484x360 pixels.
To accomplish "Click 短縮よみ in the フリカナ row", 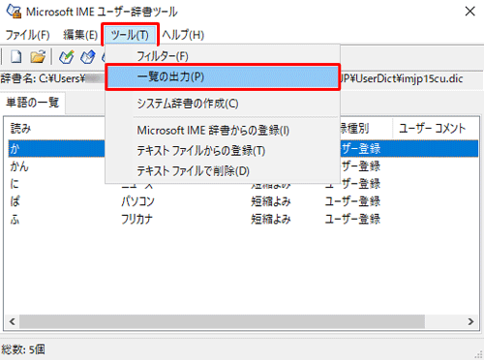I will point(271,219).
